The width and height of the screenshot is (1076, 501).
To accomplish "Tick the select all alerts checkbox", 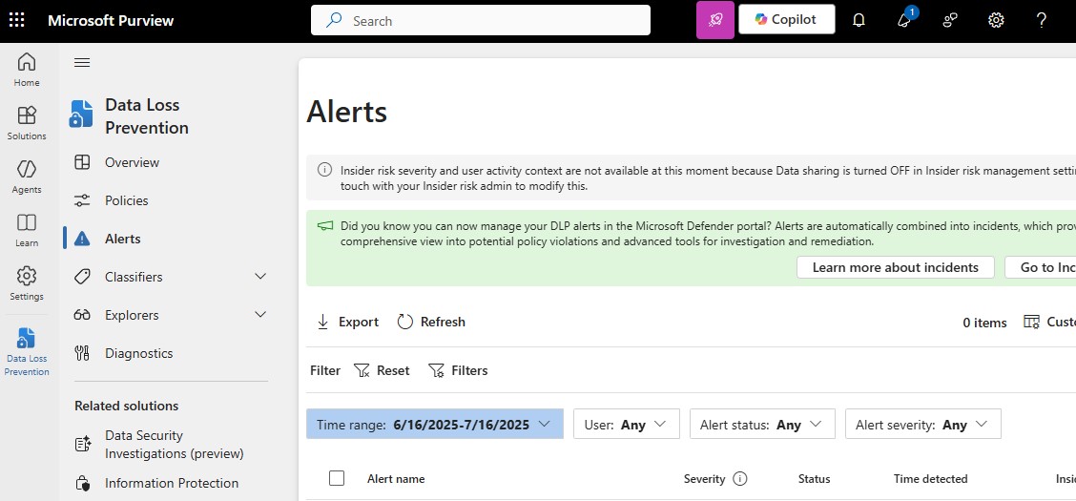I will [x=336, y=478].
